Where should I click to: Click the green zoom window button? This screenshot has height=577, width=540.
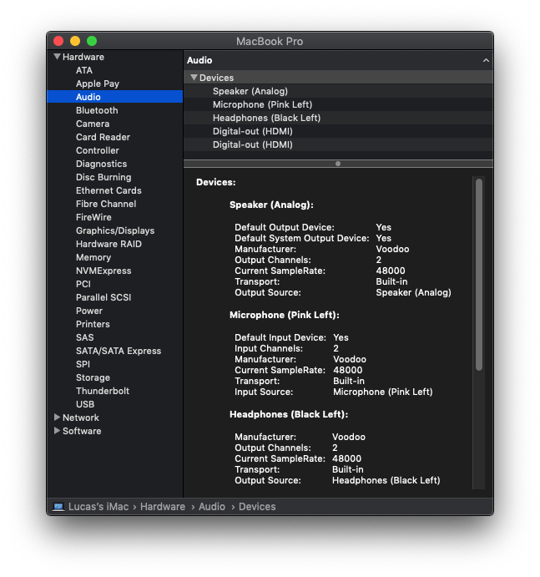click(92, 41)
